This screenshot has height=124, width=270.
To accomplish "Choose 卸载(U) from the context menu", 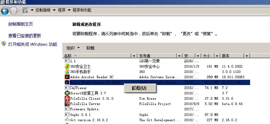I will (140, 88).
